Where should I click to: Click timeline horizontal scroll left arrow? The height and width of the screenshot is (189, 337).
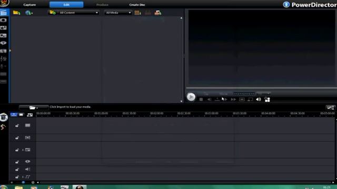(38, 182)
